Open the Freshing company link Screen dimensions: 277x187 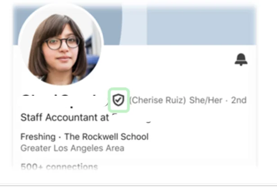(38, 137)
